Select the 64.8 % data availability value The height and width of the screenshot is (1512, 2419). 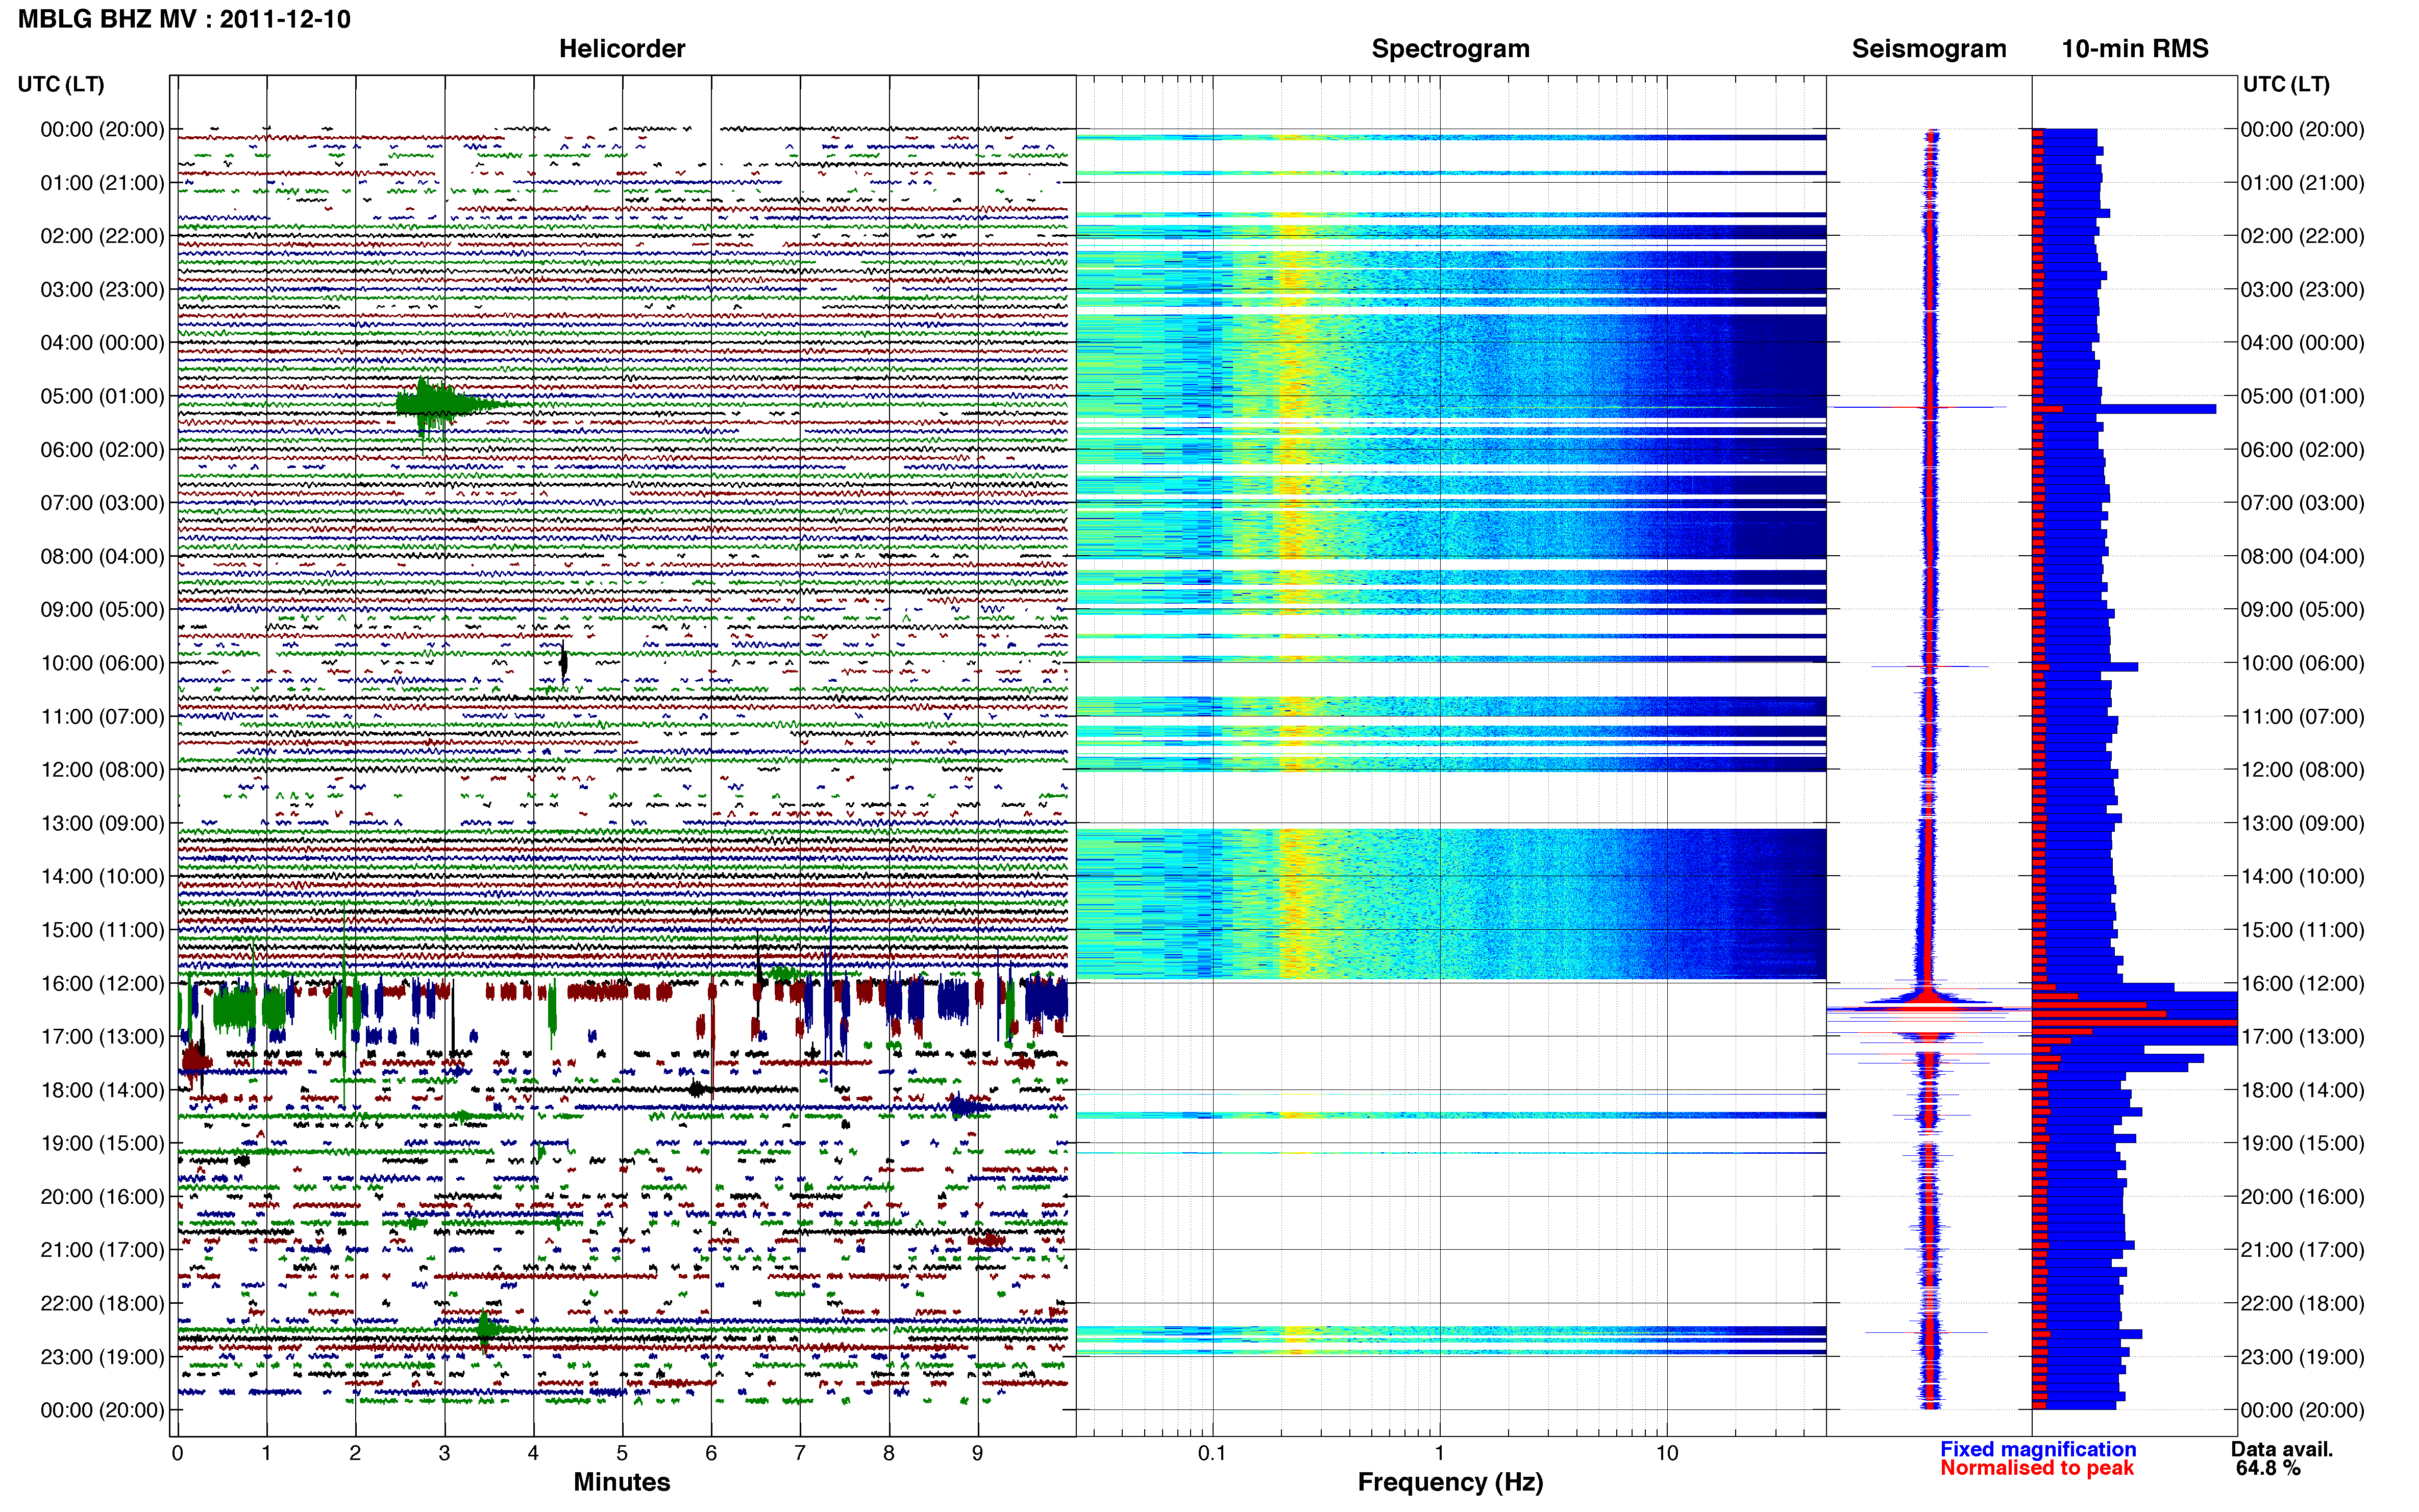[x=2268, y=1468]
